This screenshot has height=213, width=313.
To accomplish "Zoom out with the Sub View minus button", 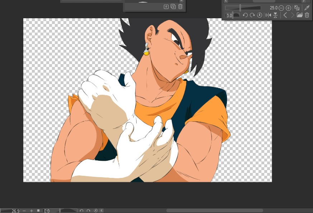I will pyautogui.click(x=281, y=8).
